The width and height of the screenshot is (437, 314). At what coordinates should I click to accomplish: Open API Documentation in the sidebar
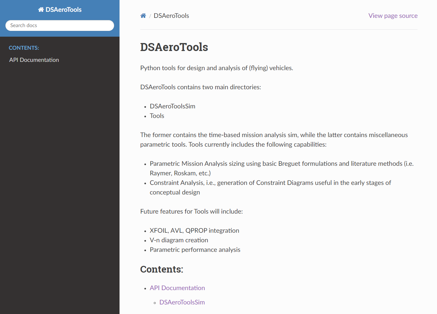(34, 60)
